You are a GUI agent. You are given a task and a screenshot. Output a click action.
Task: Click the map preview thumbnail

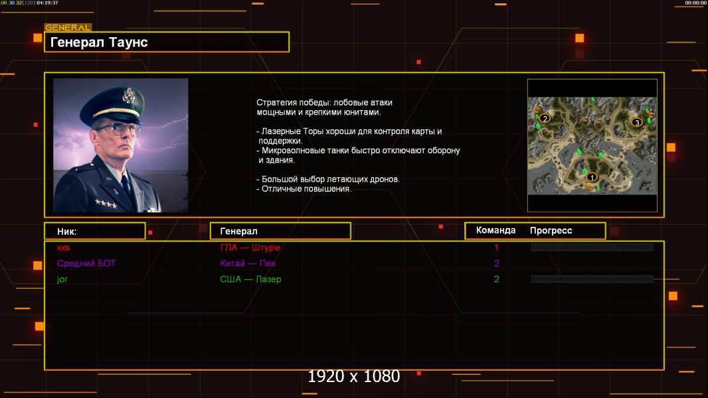pyautogui.click(x=592, y=145)
